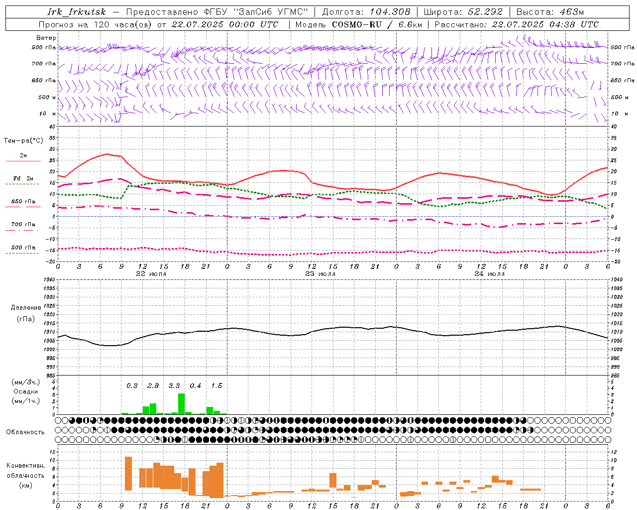Click the date label 24 июля
Screen dimensions: 637x510
[x=489, y=273]
